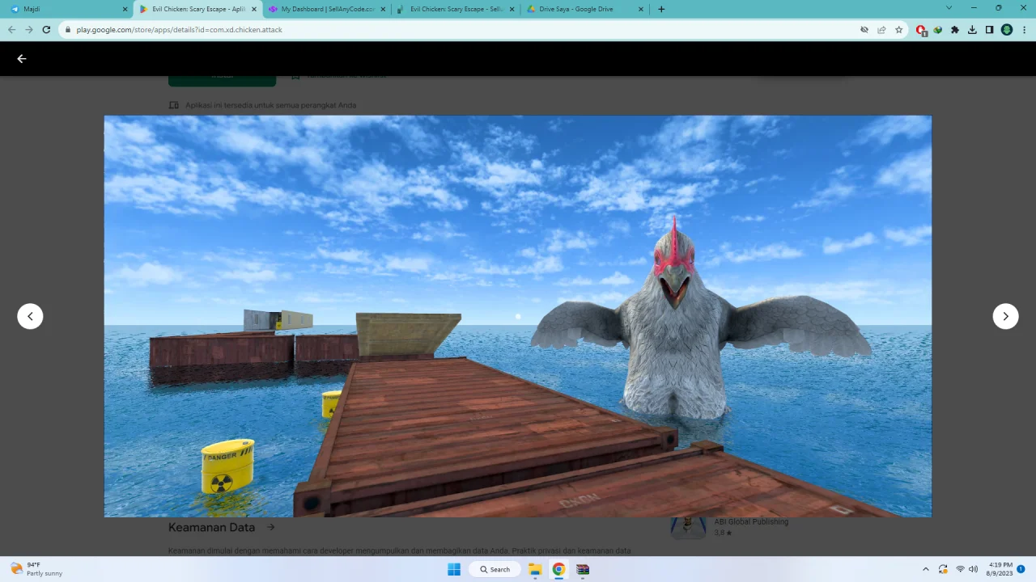Open a new browser tab
Screen dimensions: 1036x582
click(661, 9)
